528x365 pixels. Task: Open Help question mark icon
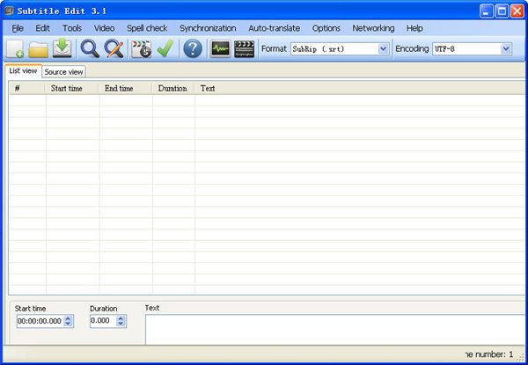point(193,48)
